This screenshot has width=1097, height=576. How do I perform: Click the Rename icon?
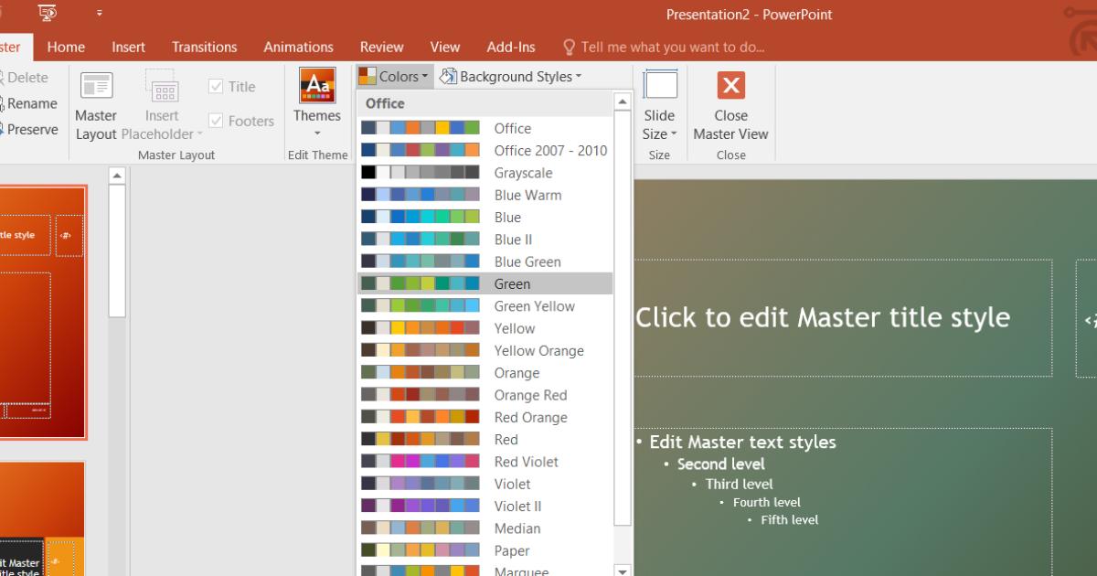pyautogui.click(x=27, y=103)
